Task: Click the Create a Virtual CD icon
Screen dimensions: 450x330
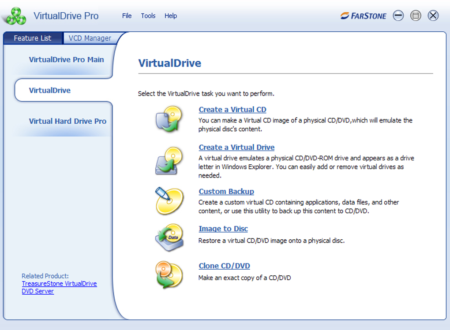Action: click(x=169, y=119)
